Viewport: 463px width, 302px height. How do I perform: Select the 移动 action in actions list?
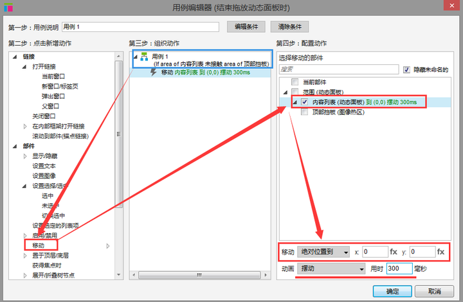[x=39, y=245]
